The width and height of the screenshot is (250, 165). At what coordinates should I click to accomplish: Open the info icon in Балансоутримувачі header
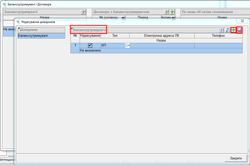(222, 30)
